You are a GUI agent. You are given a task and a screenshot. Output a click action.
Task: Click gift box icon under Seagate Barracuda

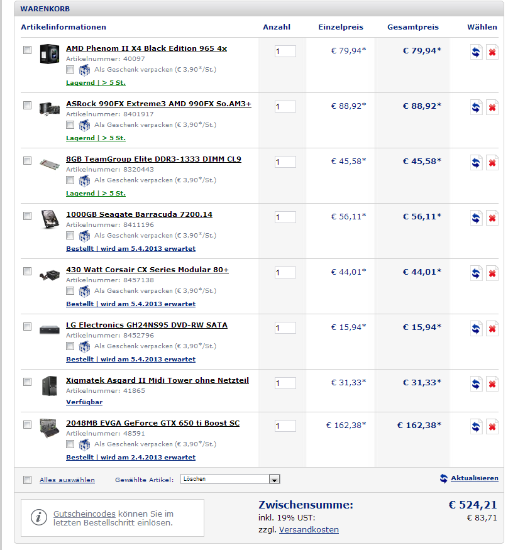tap(84, 236)
